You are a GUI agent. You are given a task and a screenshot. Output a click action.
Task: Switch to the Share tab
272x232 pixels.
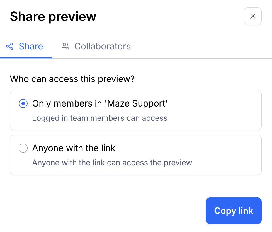coord(26,46)
